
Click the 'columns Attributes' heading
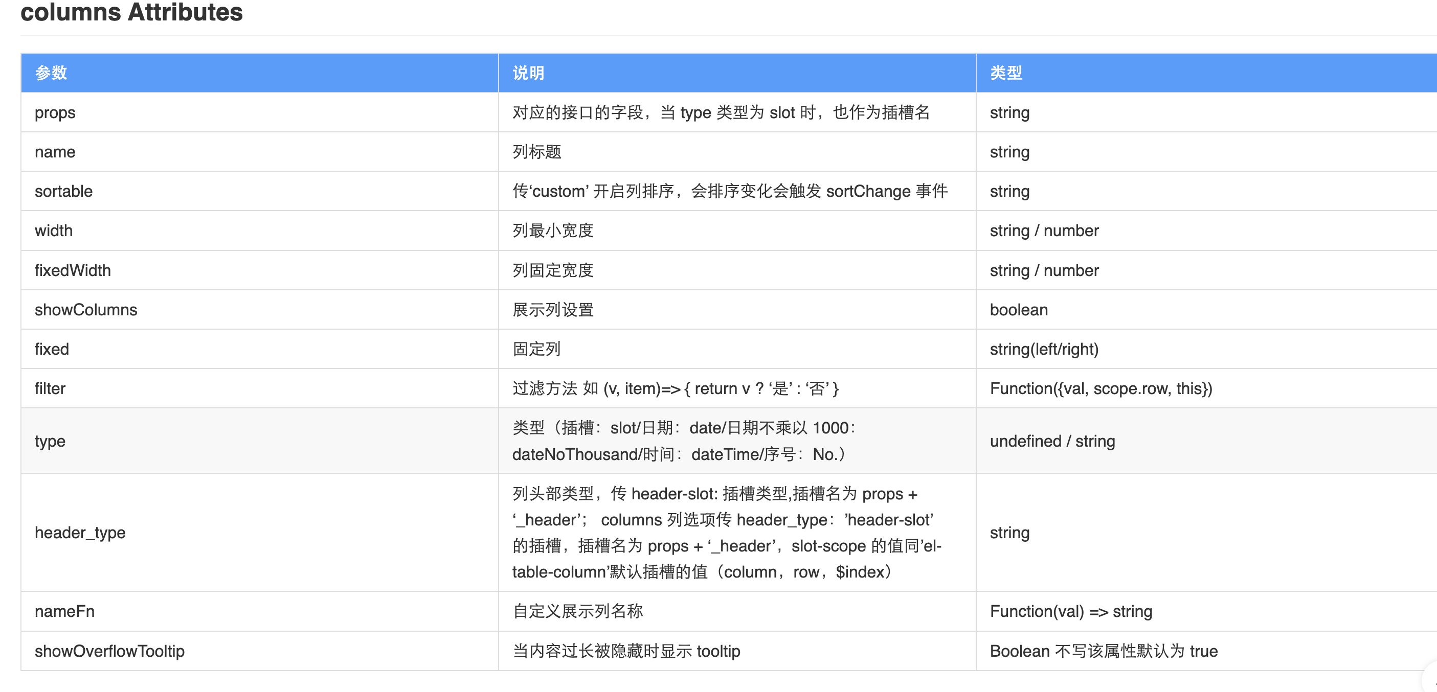131,12
